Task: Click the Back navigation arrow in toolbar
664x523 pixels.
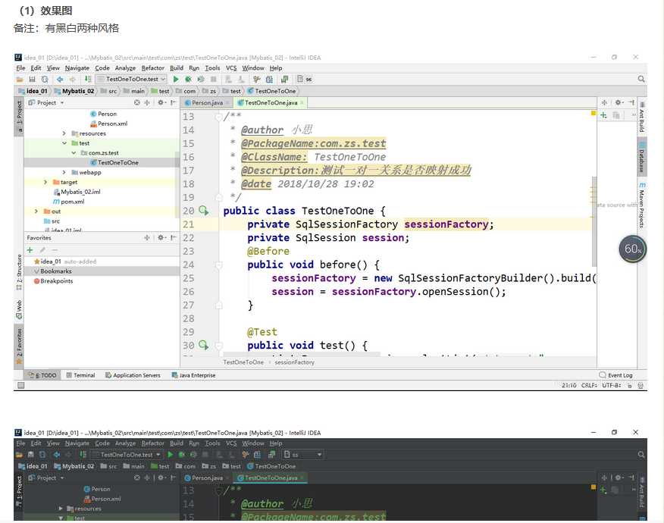Action: (x=59, y=79)
